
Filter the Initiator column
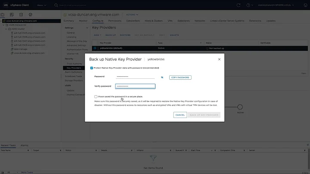[170, 150]
